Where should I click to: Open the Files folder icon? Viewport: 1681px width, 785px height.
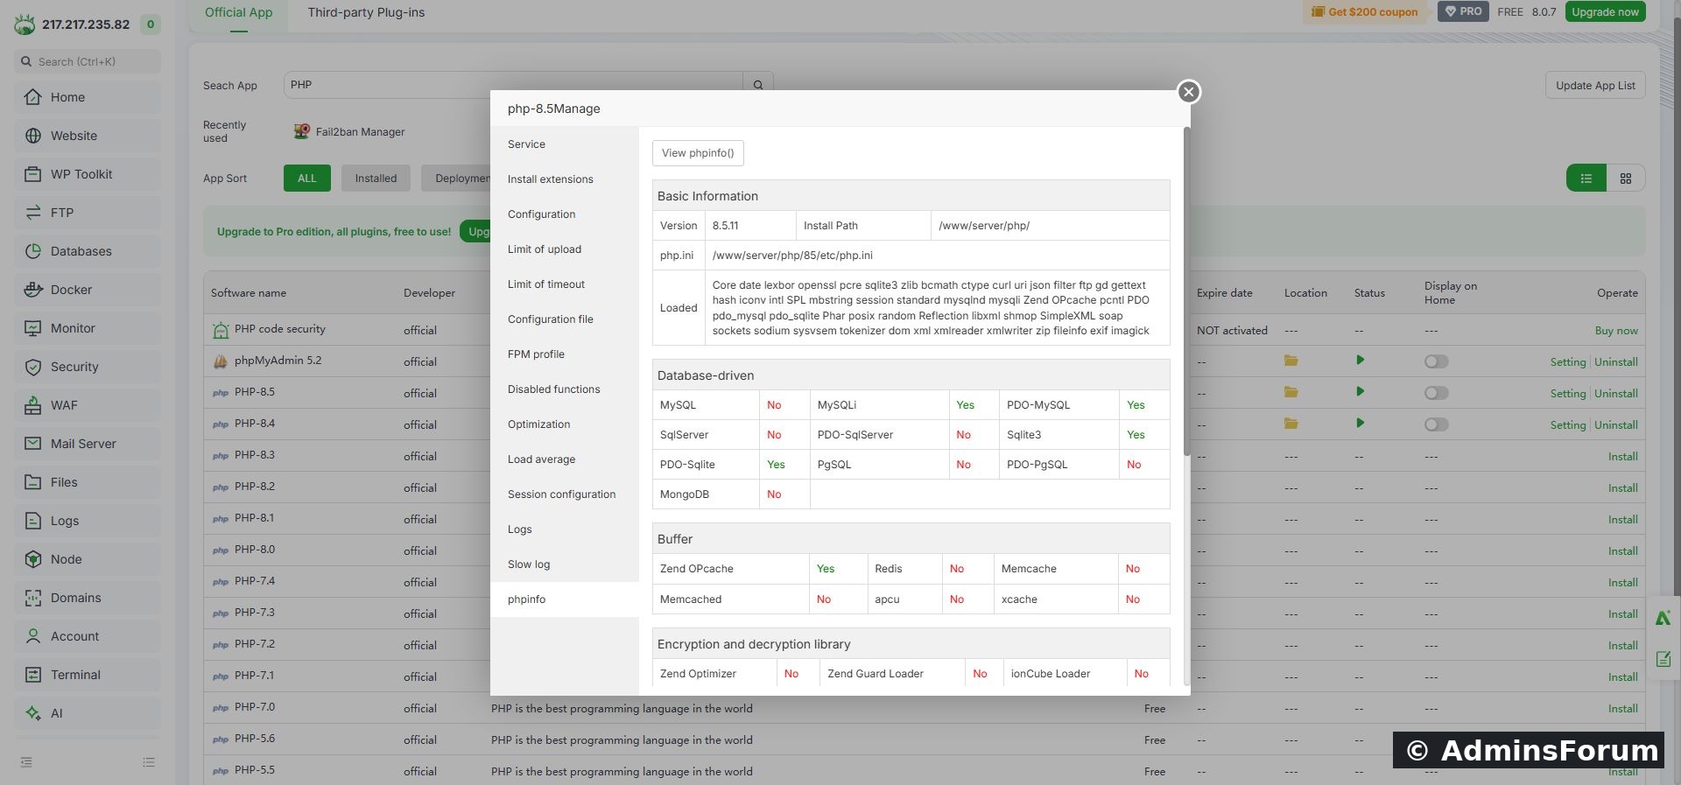(33, 482)
